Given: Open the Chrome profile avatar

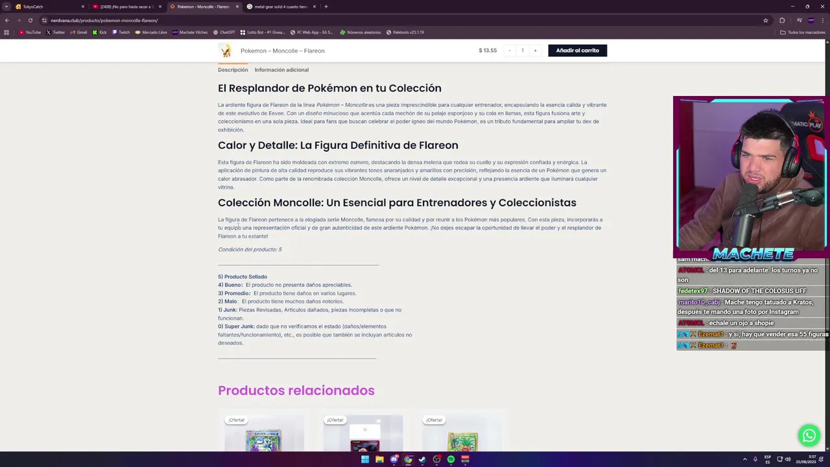Looking at the screenshot, I should (811, 20).
